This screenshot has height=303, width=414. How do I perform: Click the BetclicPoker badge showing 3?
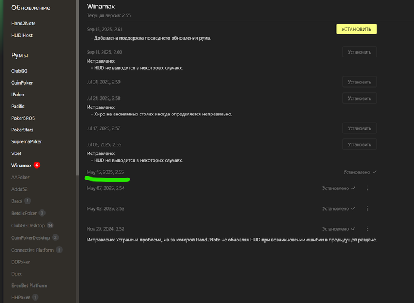pos(42,213)
